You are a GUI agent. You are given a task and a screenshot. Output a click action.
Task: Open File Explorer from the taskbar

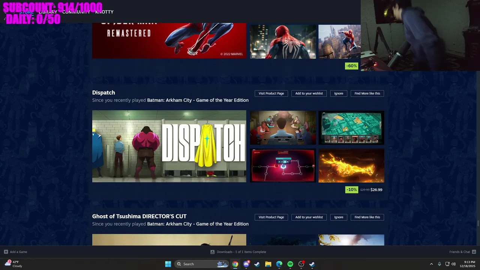coord(268,264)
